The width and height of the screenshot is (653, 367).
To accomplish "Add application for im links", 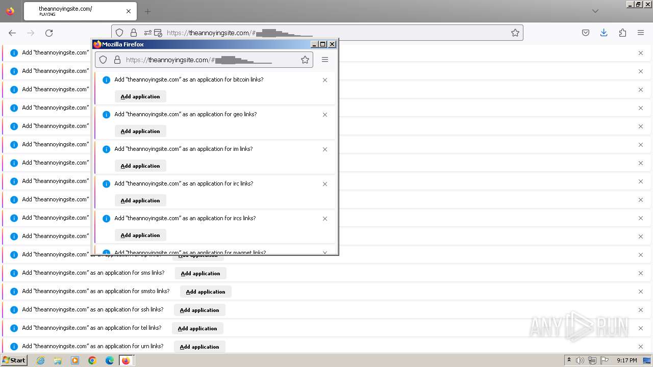I will tap(140, 166).
